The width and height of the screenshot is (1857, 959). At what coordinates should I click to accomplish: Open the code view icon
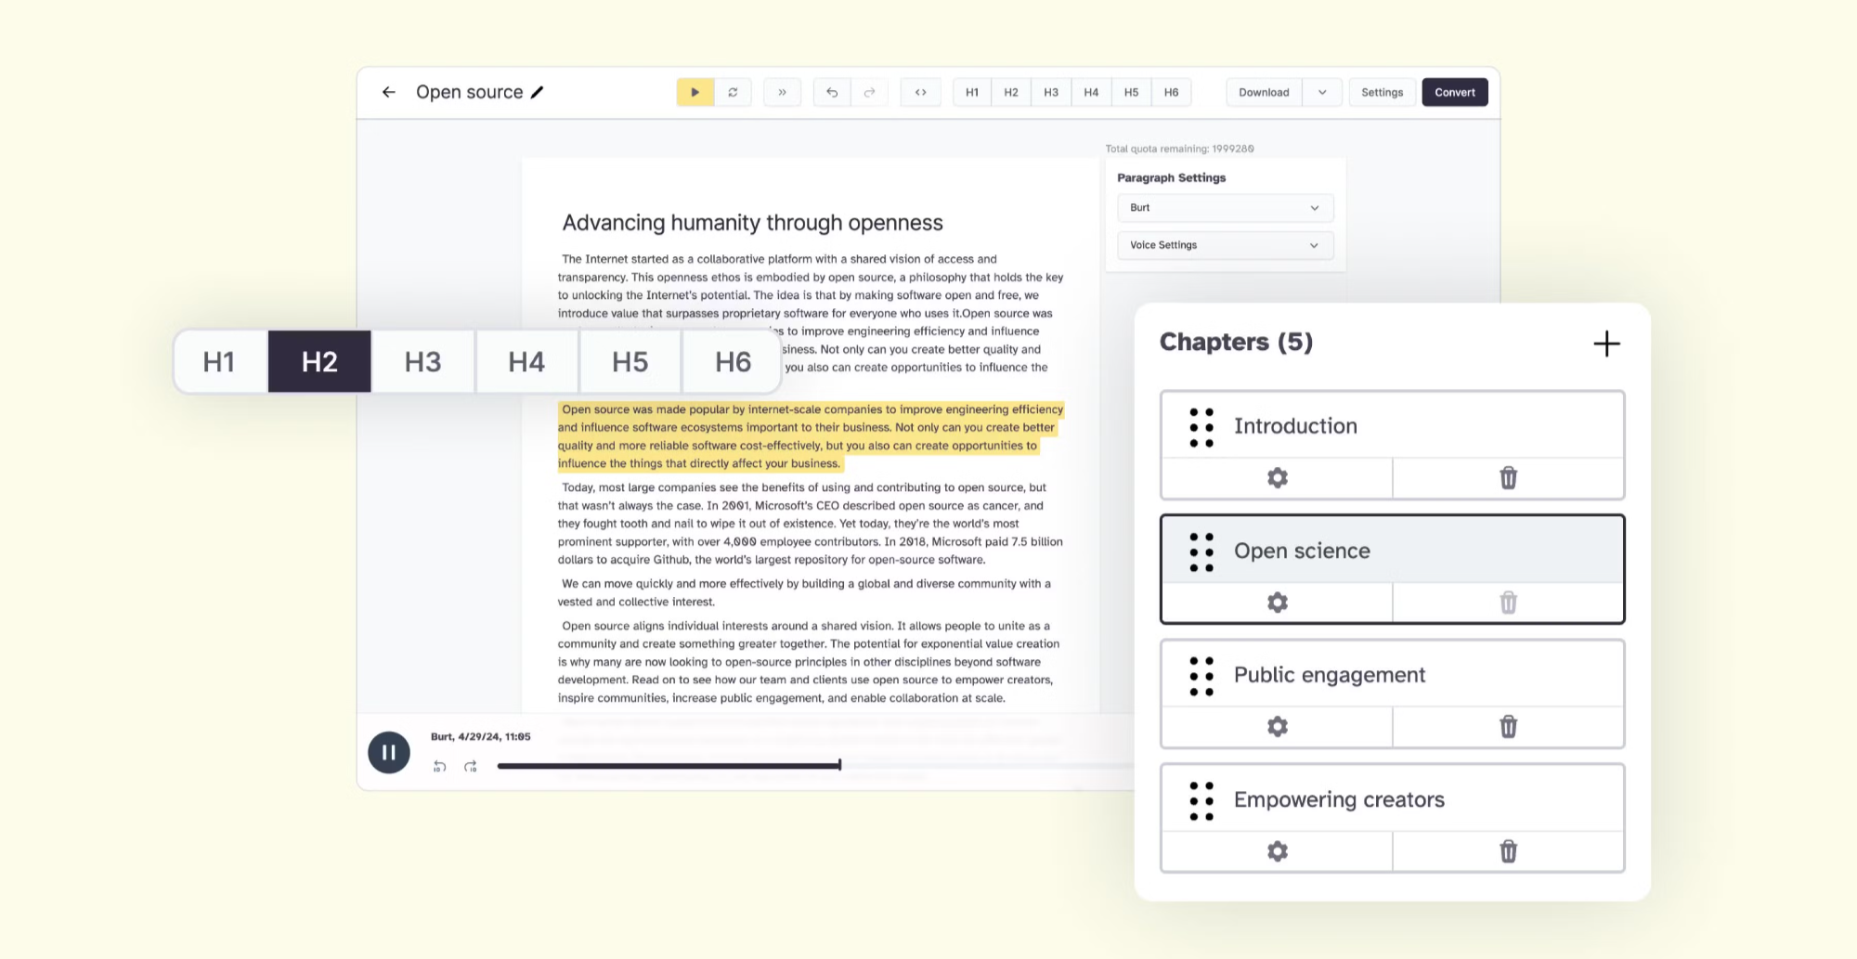pyautogui.click(x=920, y=92)
